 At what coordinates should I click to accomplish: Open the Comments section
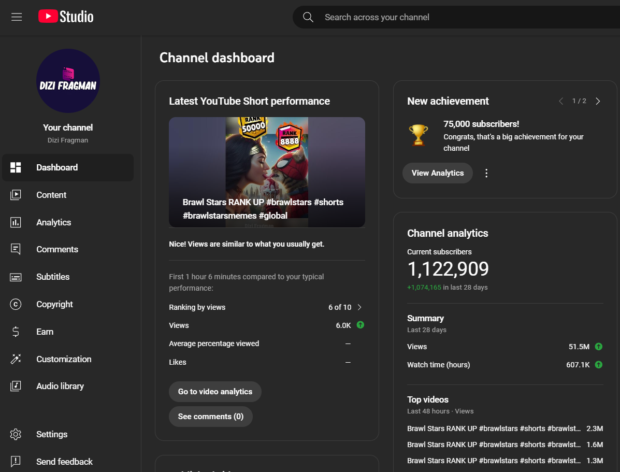pos(57,249)
